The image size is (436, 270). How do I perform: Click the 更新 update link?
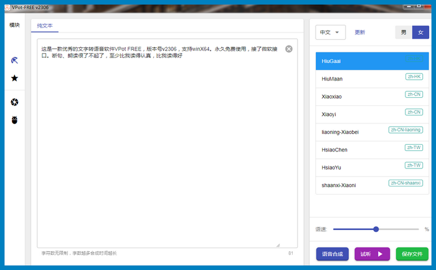(360, 32)
